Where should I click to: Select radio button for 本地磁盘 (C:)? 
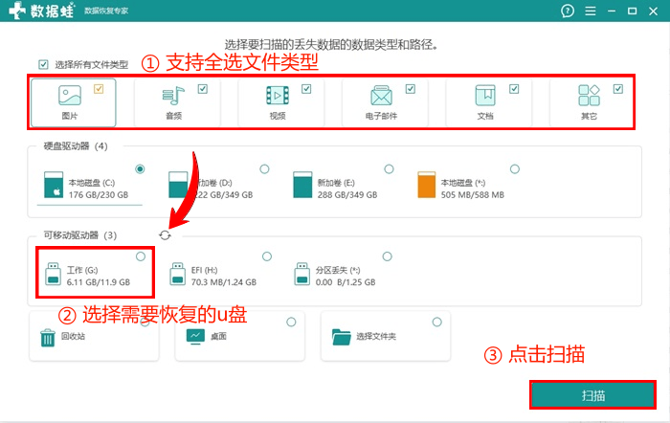pyautogui.click(x=140, y=169)
